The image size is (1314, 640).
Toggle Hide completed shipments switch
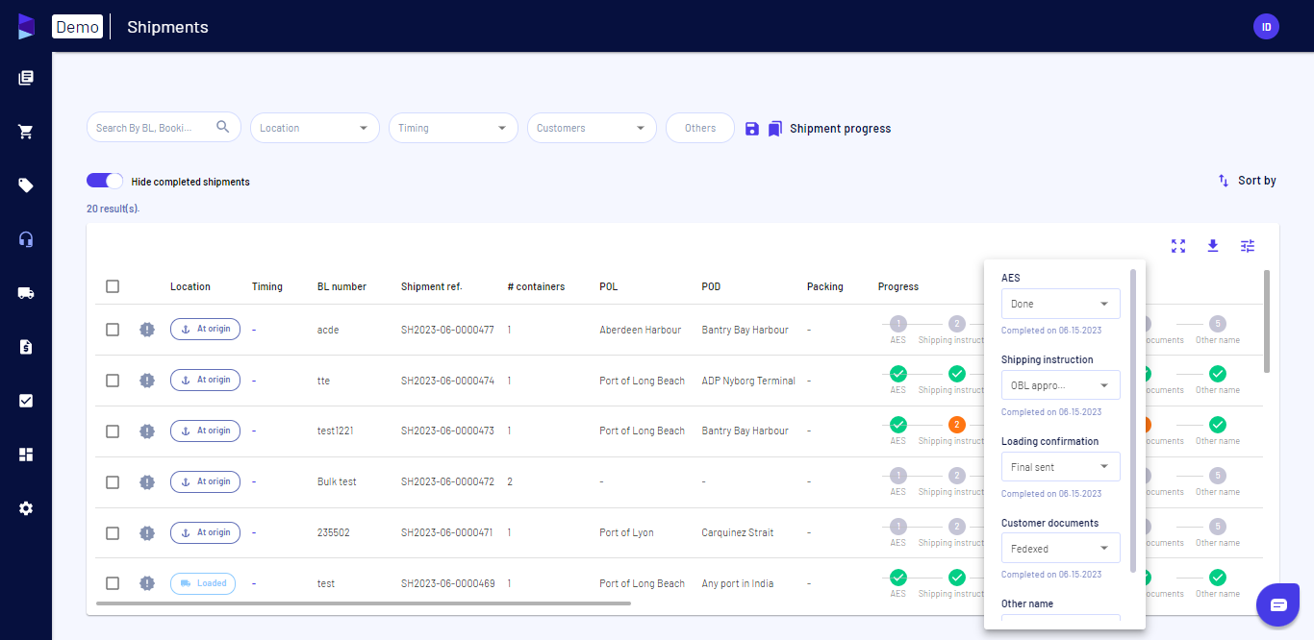[x=105, y=181]
